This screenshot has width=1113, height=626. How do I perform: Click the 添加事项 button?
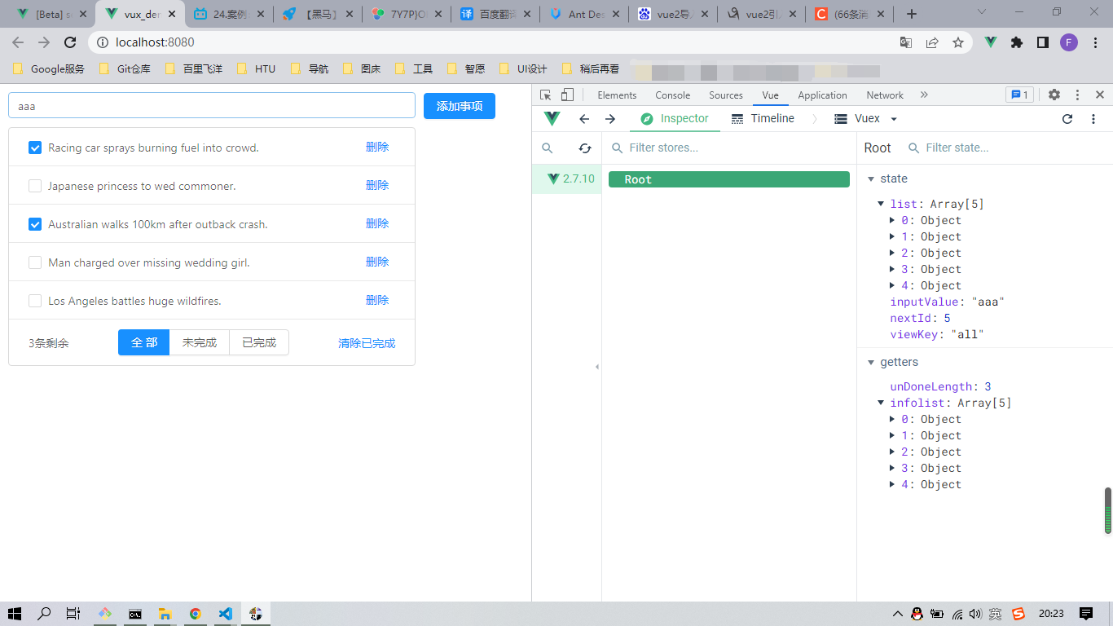click(x=460, y=106)
